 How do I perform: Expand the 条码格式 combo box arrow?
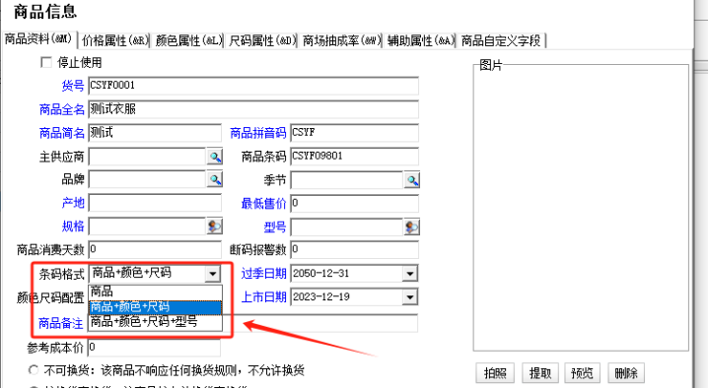(x=212, y=273)
